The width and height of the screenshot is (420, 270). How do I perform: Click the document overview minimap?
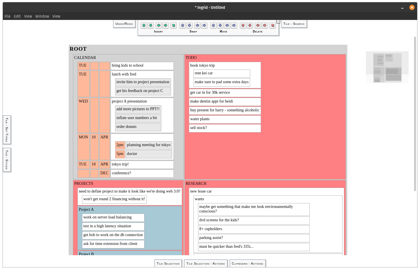[x=387, y=67]
